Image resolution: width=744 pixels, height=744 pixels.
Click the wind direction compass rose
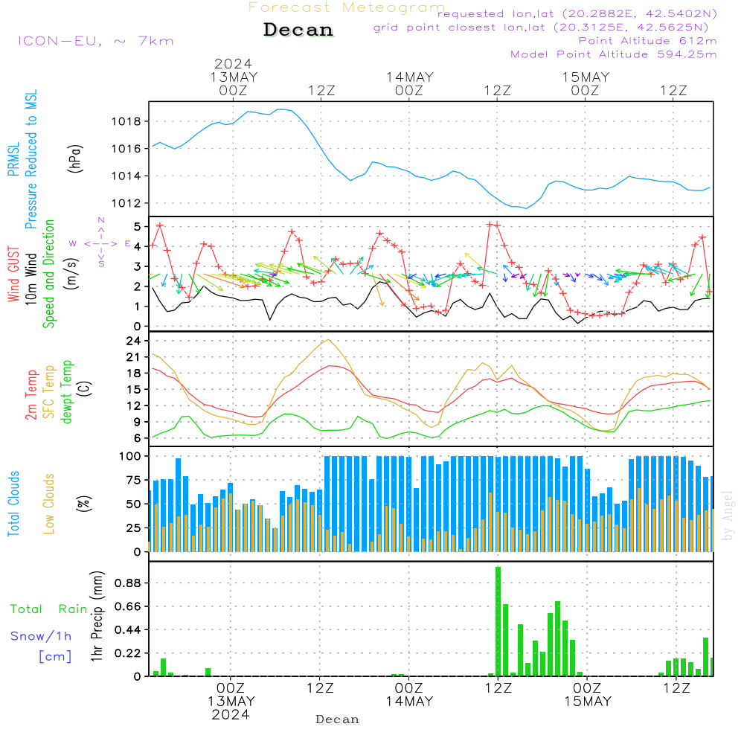pos(100,243)
